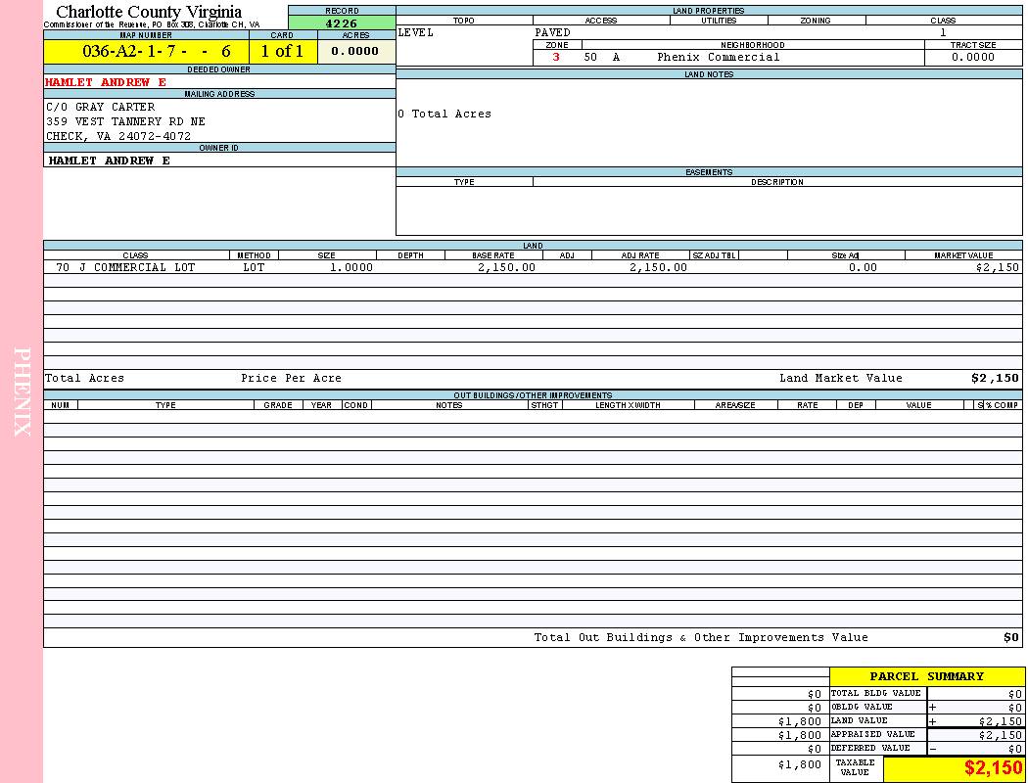Click the 0 Total Acres land note
This screenshot has width=1028, height=783.
click(x=444, y=115)
